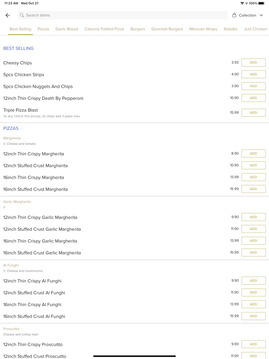Tap the Wi-Fi status icon
Image resolution: width=269 pixels, height=359 pixels.
click(x=242, y=3)
